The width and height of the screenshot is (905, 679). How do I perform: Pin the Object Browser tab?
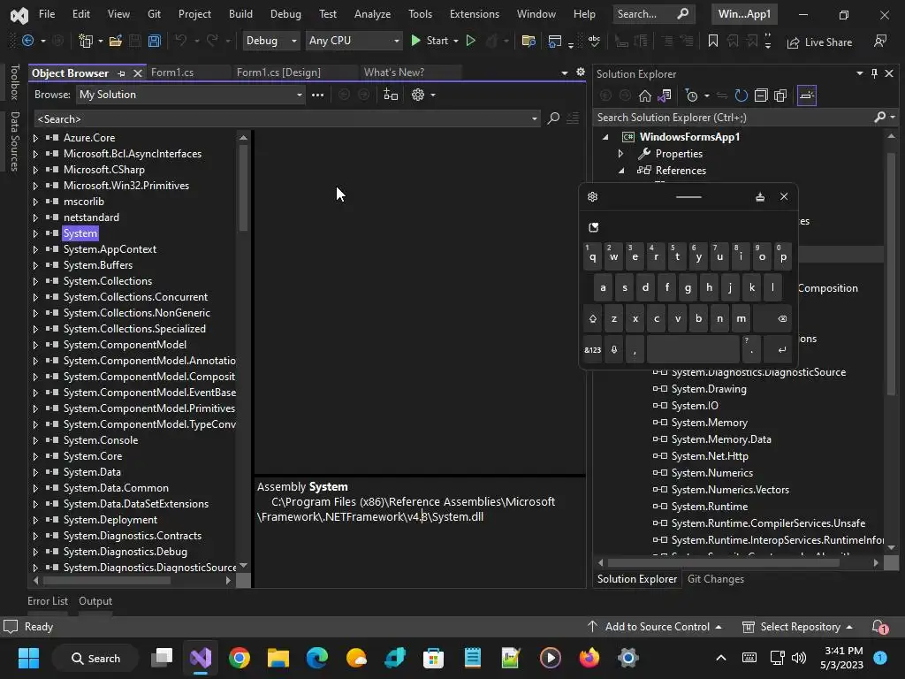[x=121, y=73]
